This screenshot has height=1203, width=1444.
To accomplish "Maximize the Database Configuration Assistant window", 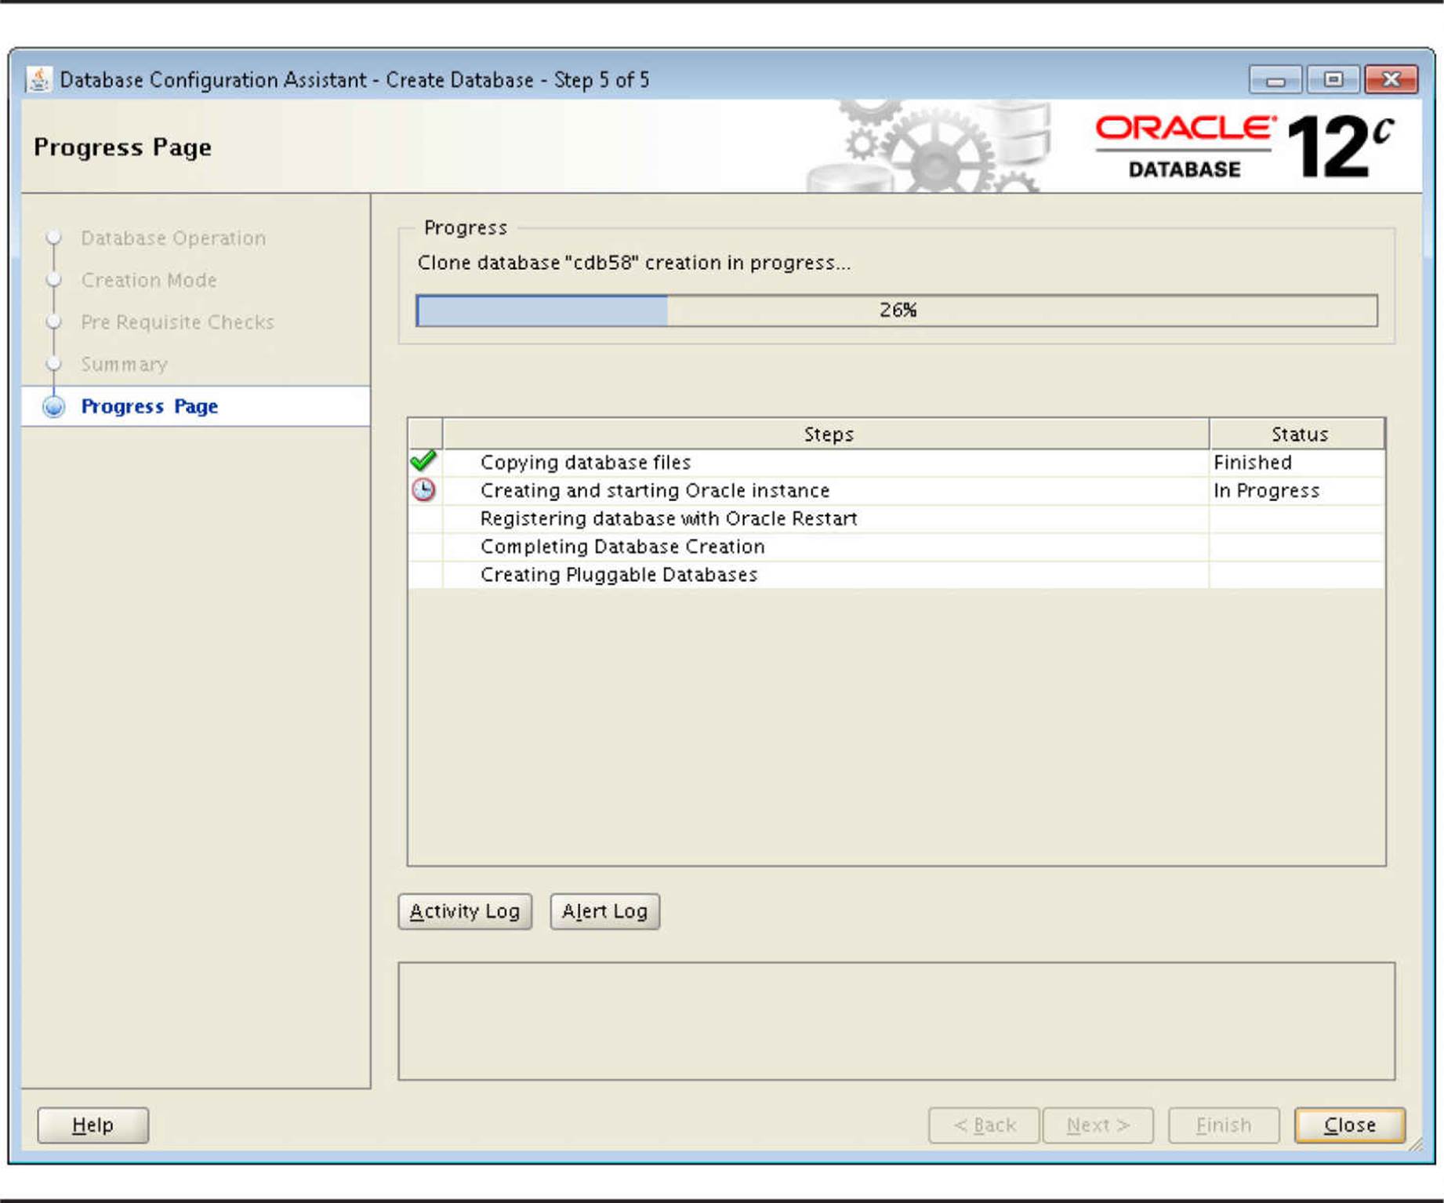I will tap(1333, 80).
